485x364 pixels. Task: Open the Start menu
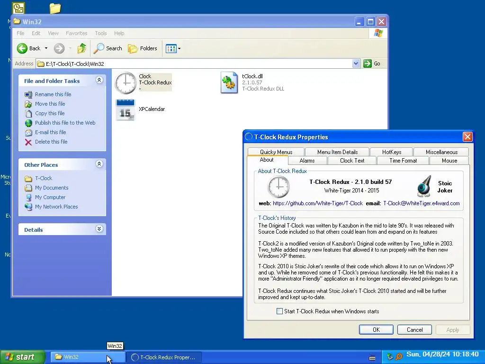(23, 357)
